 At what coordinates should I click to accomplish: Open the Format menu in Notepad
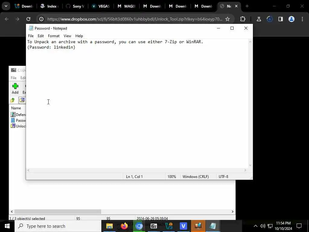pos(54,36)
